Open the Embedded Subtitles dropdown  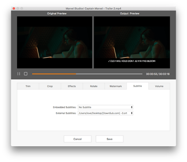tap(106, 107)
